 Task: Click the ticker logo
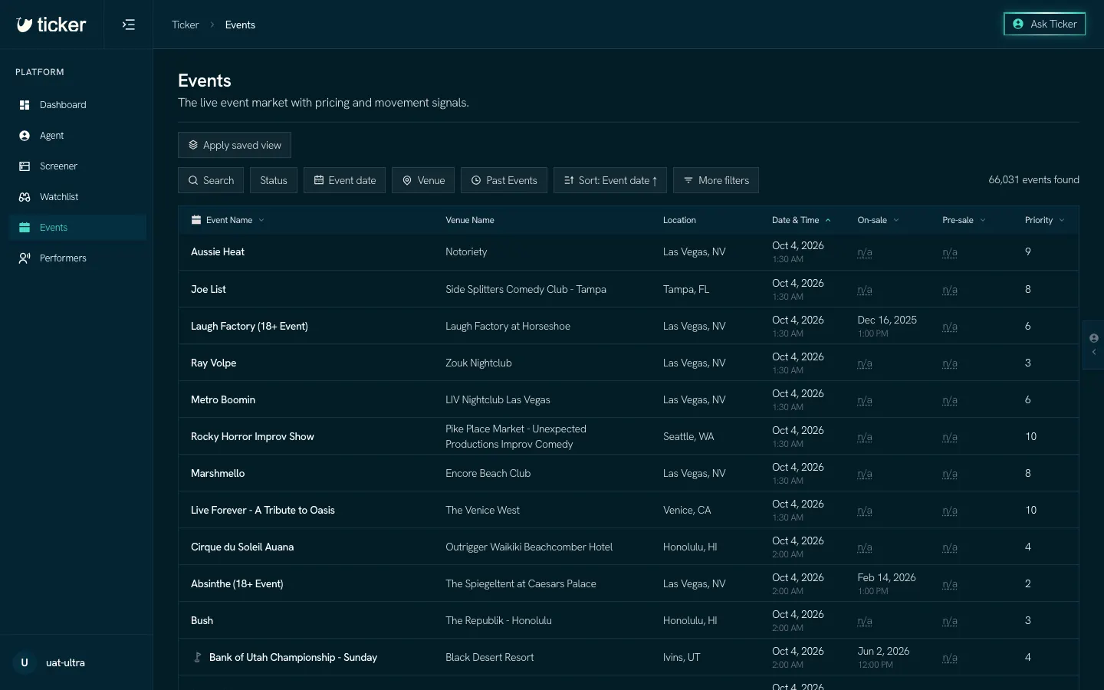pyautogui.click(x=51, y=25)
